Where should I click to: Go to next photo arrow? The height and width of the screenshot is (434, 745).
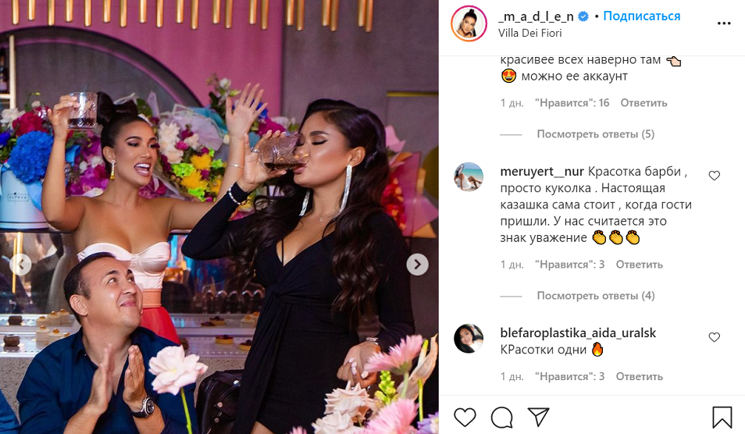point(417,265)
